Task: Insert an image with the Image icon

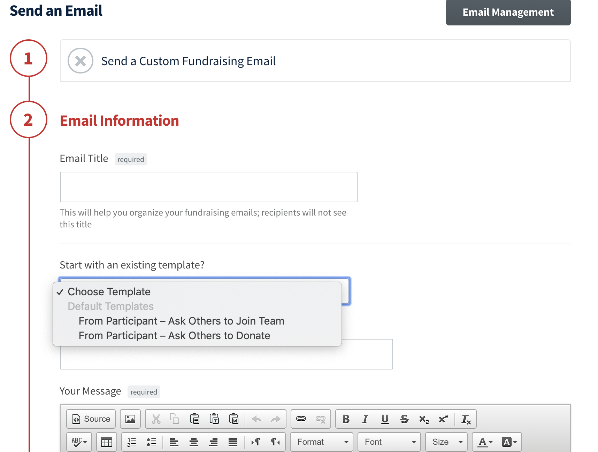Action: click(x=130, y=419)
